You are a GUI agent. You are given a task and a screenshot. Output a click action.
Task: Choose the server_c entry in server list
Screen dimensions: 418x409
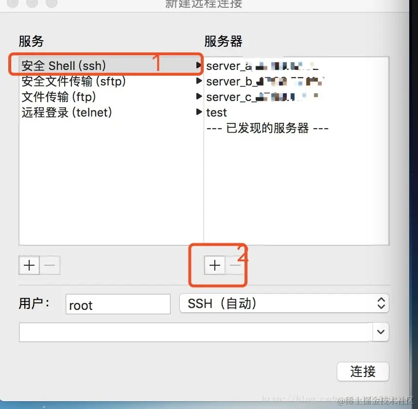[296, 97]
